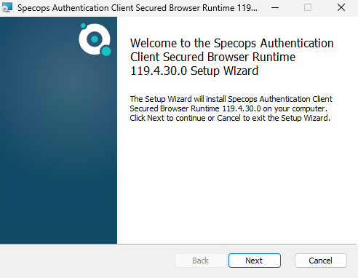Click Next to continue the setup

point(255,261)
